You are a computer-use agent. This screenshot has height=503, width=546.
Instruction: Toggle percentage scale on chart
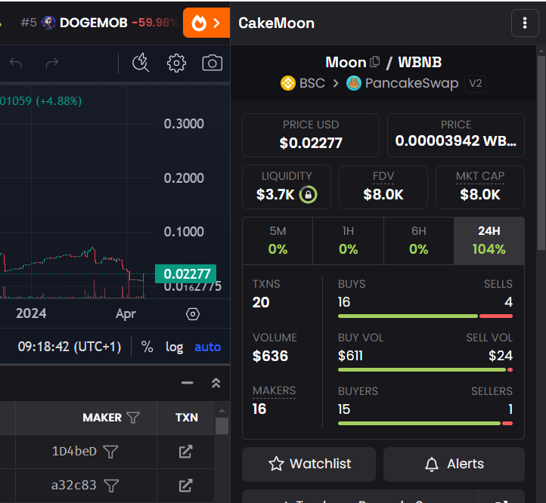147,347
